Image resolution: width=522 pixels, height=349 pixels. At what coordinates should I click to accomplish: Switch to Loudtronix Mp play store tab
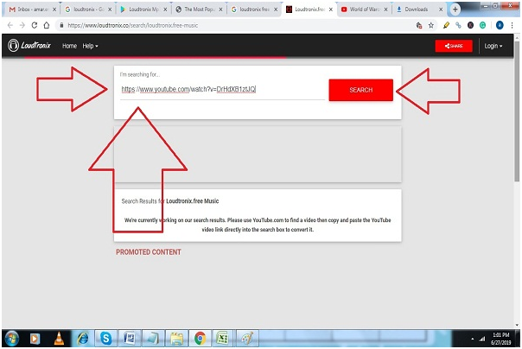(143, 10)
